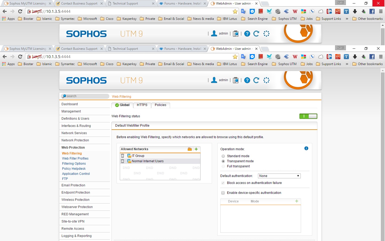Viewport: 385px width, 241px height.
Task: Open the FTP link under Web Protection
Action: pyautogui.click(x=65, y=179)
